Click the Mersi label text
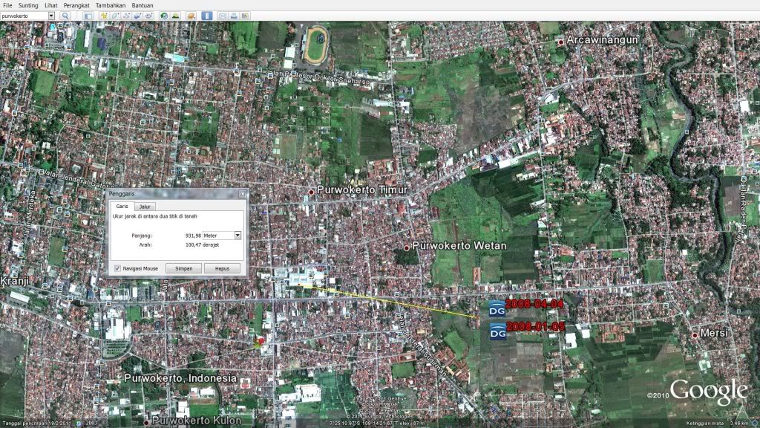Screen dimensions: 760x428 [x=715, y=333]
